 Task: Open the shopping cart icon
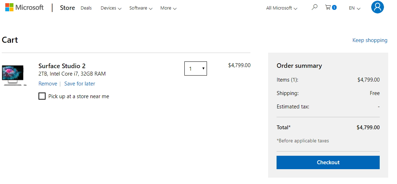(328, 7)
